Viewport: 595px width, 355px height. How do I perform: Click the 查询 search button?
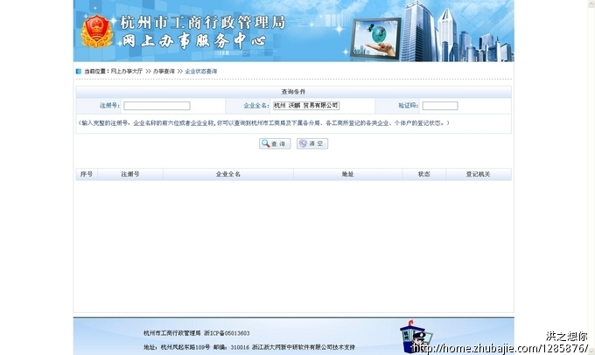coord(275,143)
